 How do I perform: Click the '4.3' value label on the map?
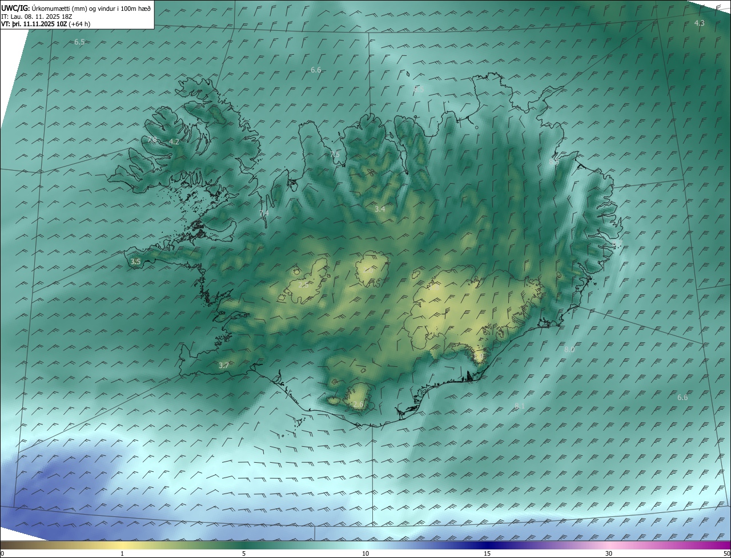(x=699, y=23)
